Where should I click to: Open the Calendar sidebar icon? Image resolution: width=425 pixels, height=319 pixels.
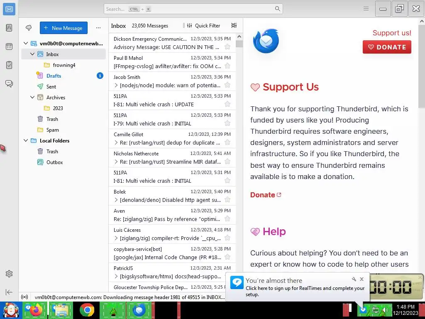[9, 47]
